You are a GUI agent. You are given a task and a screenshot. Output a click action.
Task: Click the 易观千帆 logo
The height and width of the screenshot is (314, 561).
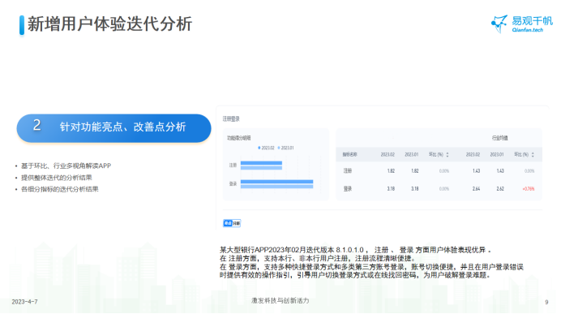point(522,24)
